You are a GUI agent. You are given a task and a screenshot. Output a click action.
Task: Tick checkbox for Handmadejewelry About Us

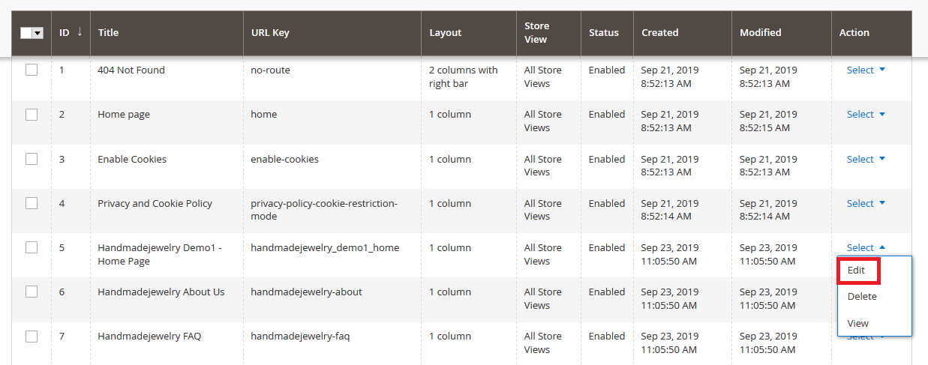pyautogui.click(x=32, y=292)
